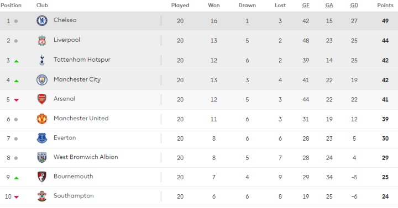Screen dimensions: 398x208
Task: Click the Chelsea club crest
Action: (42, 20)
